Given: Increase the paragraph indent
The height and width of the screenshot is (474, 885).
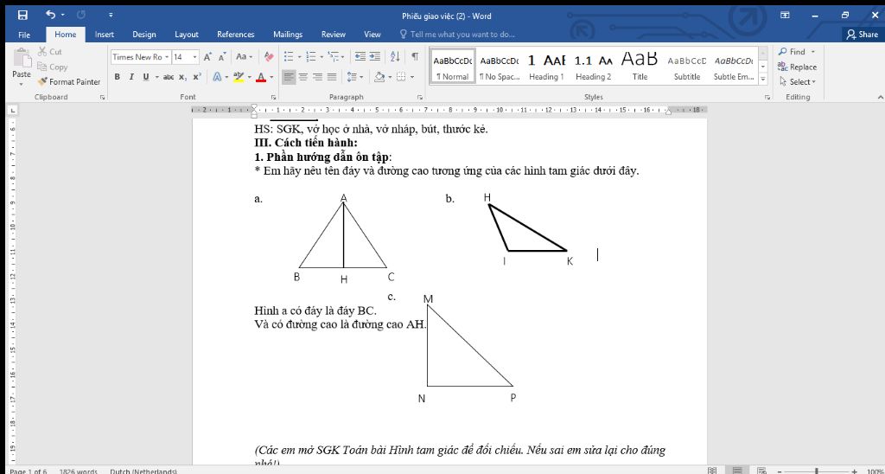Looking at the screenshot, I should tap(375, 57).
